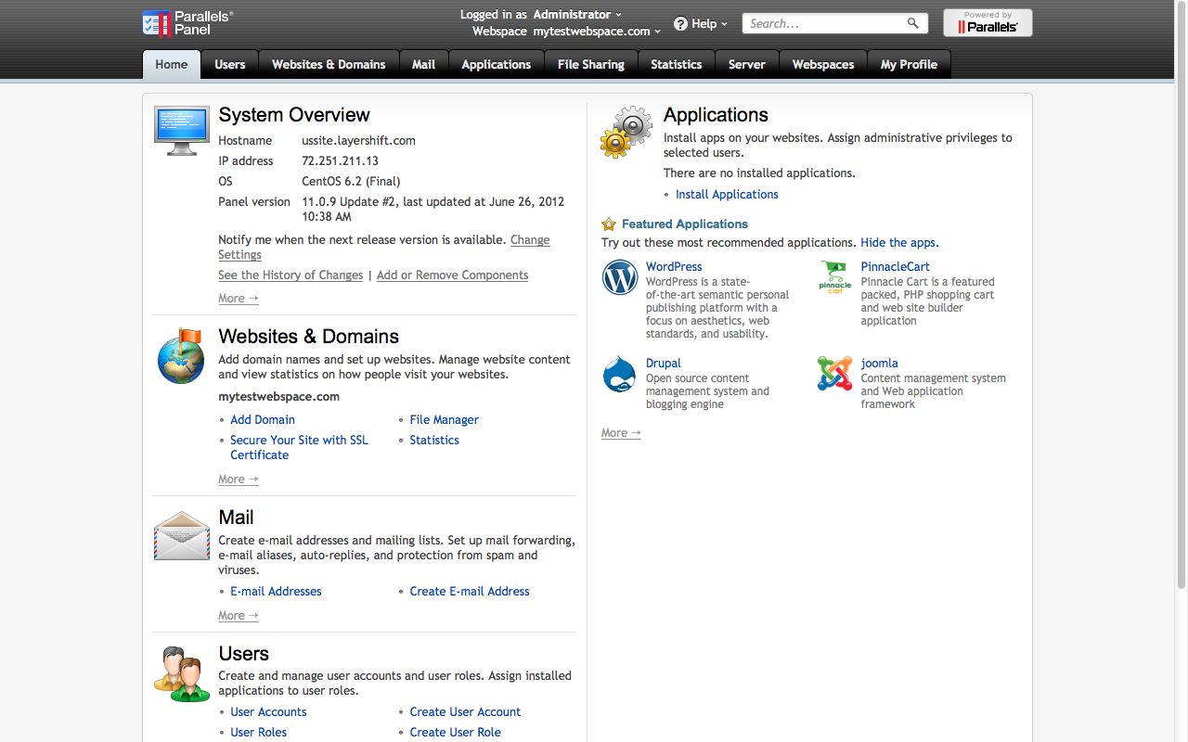1188x742 pixels.
Task: Open the User Roles link
Action: pos(259,733)
